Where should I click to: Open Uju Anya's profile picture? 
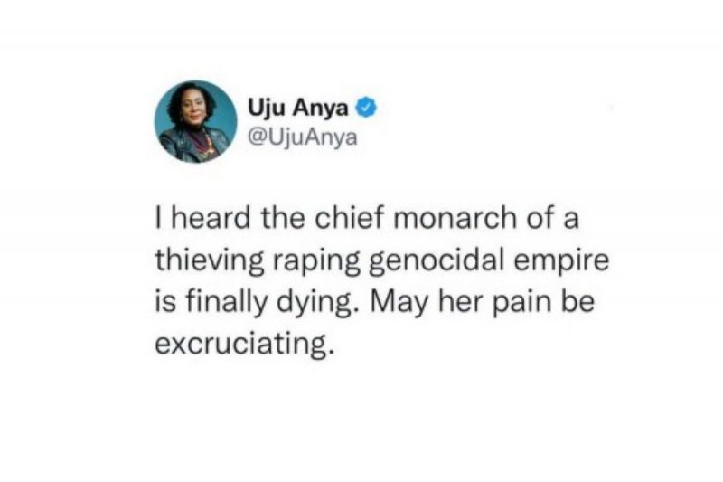click(x=195, y=122)
